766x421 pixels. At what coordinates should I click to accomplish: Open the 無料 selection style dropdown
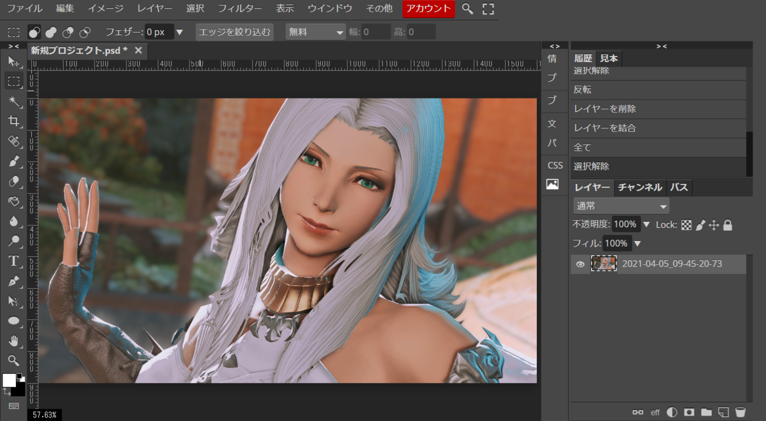coord(315,32)
